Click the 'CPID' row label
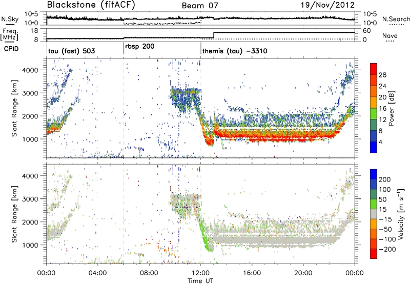The width and height of the screenshot is (410, 284). [11, 49]
